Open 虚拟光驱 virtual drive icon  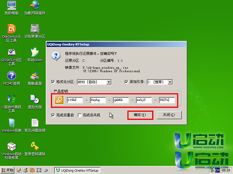[35, 99]
